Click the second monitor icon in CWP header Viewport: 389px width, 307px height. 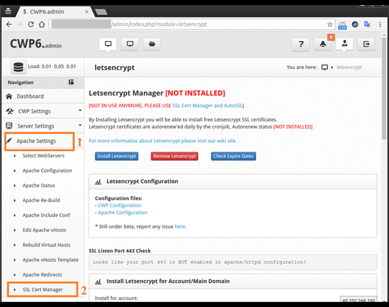[x=130, y=44]
